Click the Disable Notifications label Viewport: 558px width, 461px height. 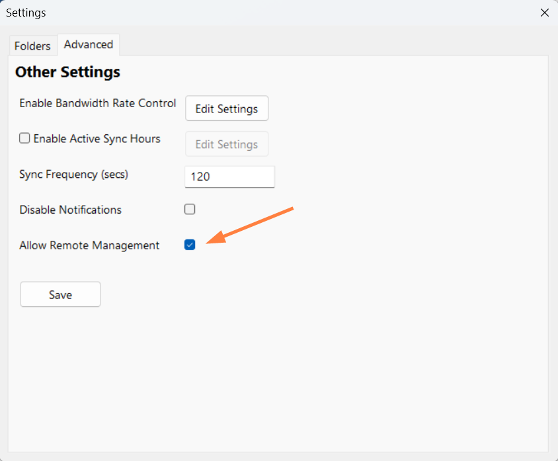pyautogui.click(x=71, y=210)
